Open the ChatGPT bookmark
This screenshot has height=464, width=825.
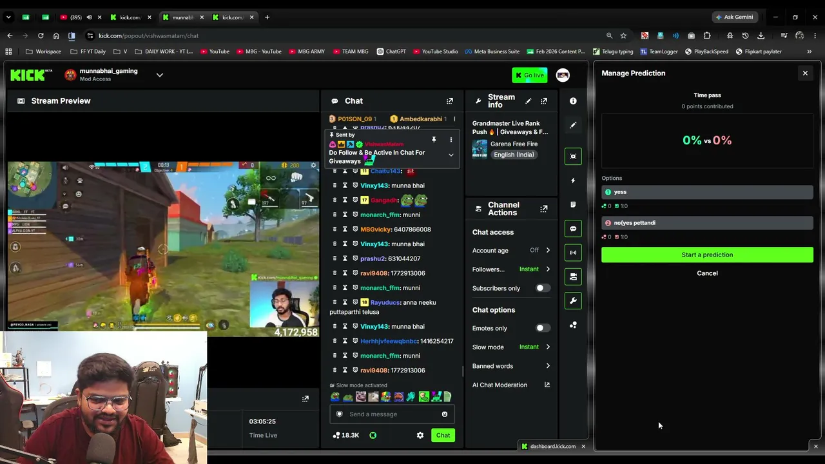coord(391,52)
